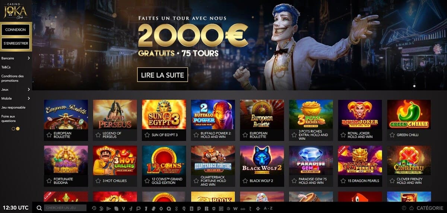Open Jeu responsable menu item

pos(13,107)
